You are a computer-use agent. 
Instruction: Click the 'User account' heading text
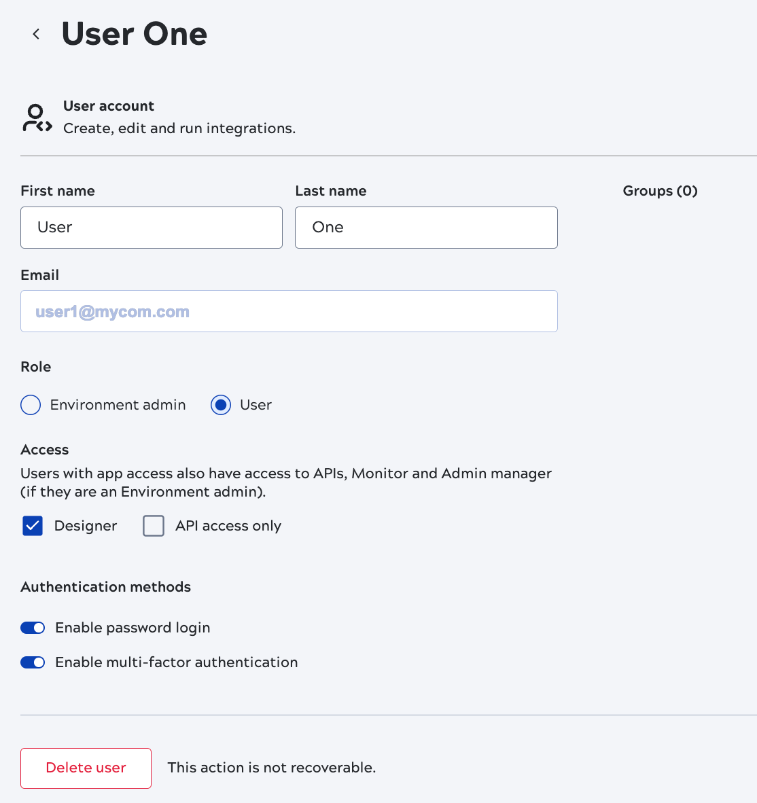click(109, 106)
